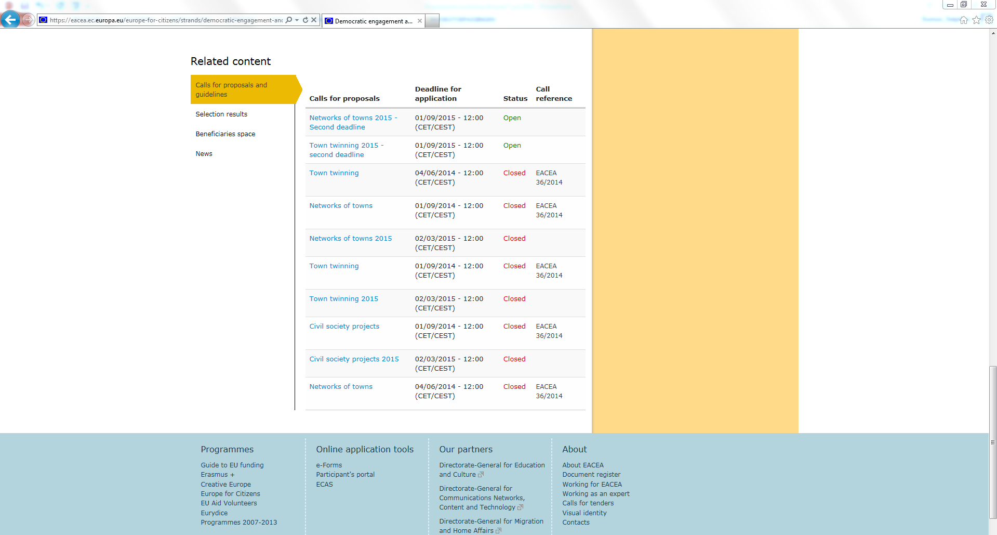997x535 pixels.
Task: Click Document register footer link
Action: tap(591, 475)
